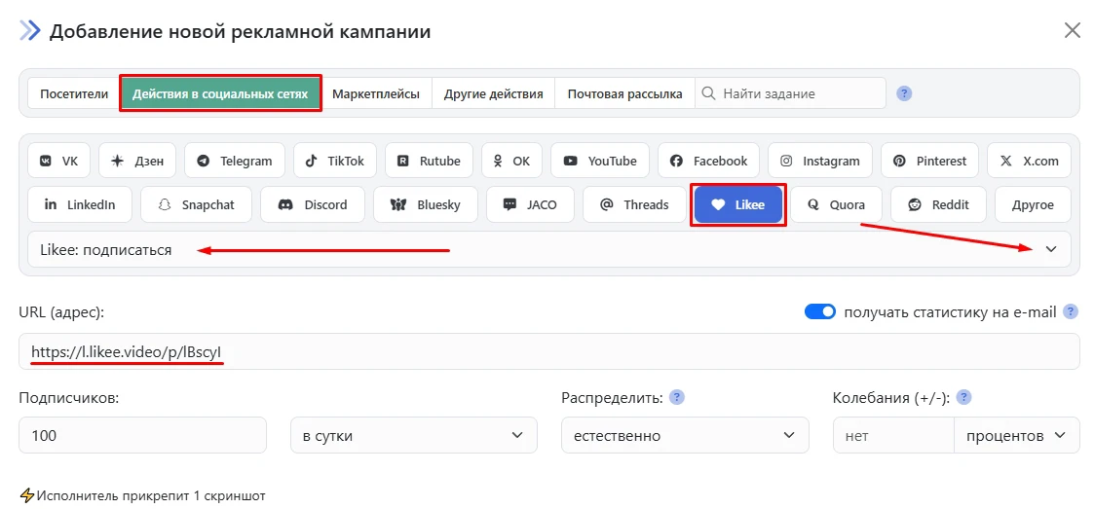Open the Маркетплейсы tab

coord(376,94)
